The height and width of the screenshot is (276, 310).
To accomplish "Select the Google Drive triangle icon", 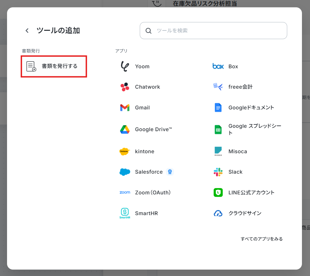I will click(125, 129).
